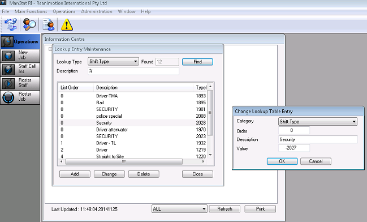
Task: Click the Find button
Action: pos(197,62)
